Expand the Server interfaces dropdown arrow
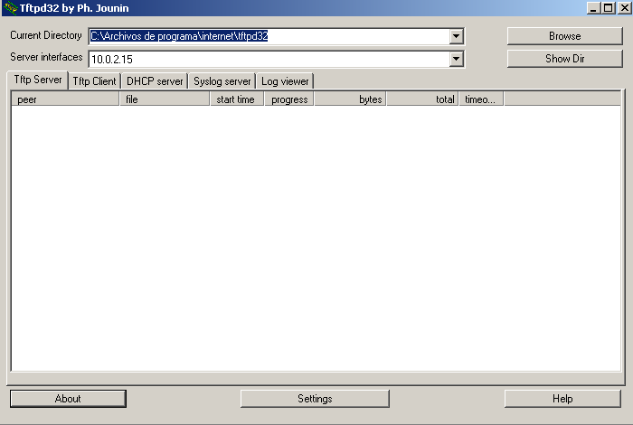The height and width of the screenshot is (425, 633). [x=457, y=59]
